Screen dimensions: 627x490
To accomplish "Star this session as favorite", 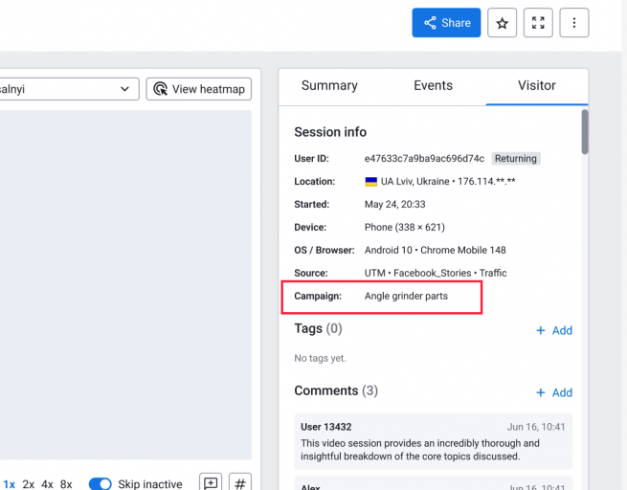I will pos(502,23).
